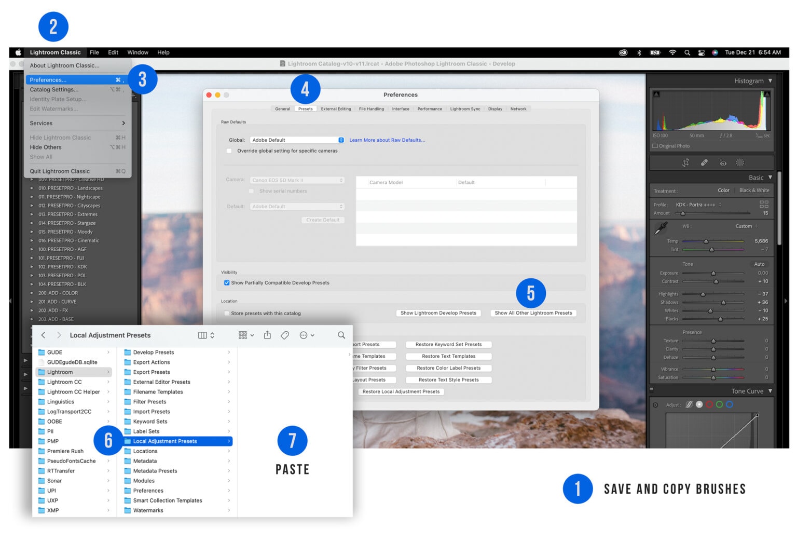Switch to the Presets tab in Preferences

(306, 109)
